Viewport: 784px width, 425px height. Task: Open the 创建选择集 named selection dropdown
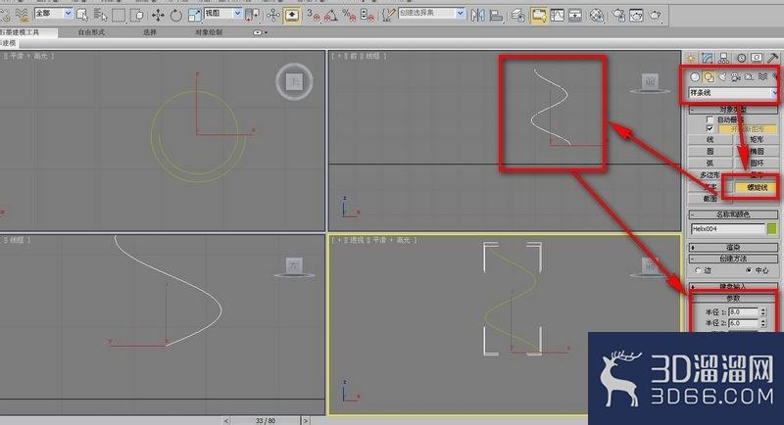point(431,14)
